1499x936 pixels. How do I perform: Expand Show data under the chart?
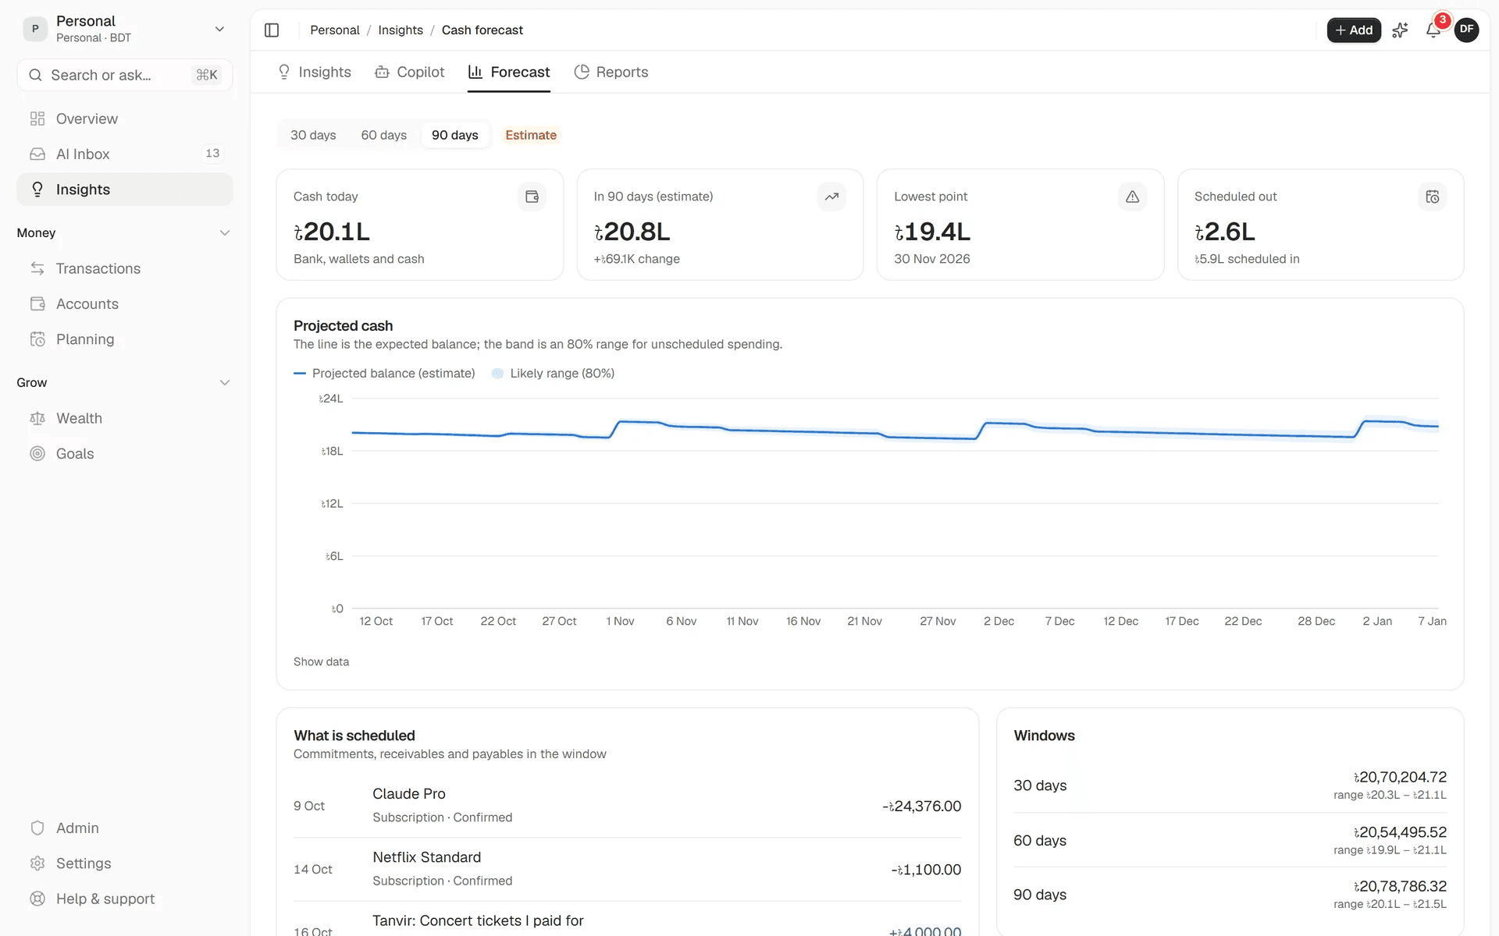tap(321, 661)
